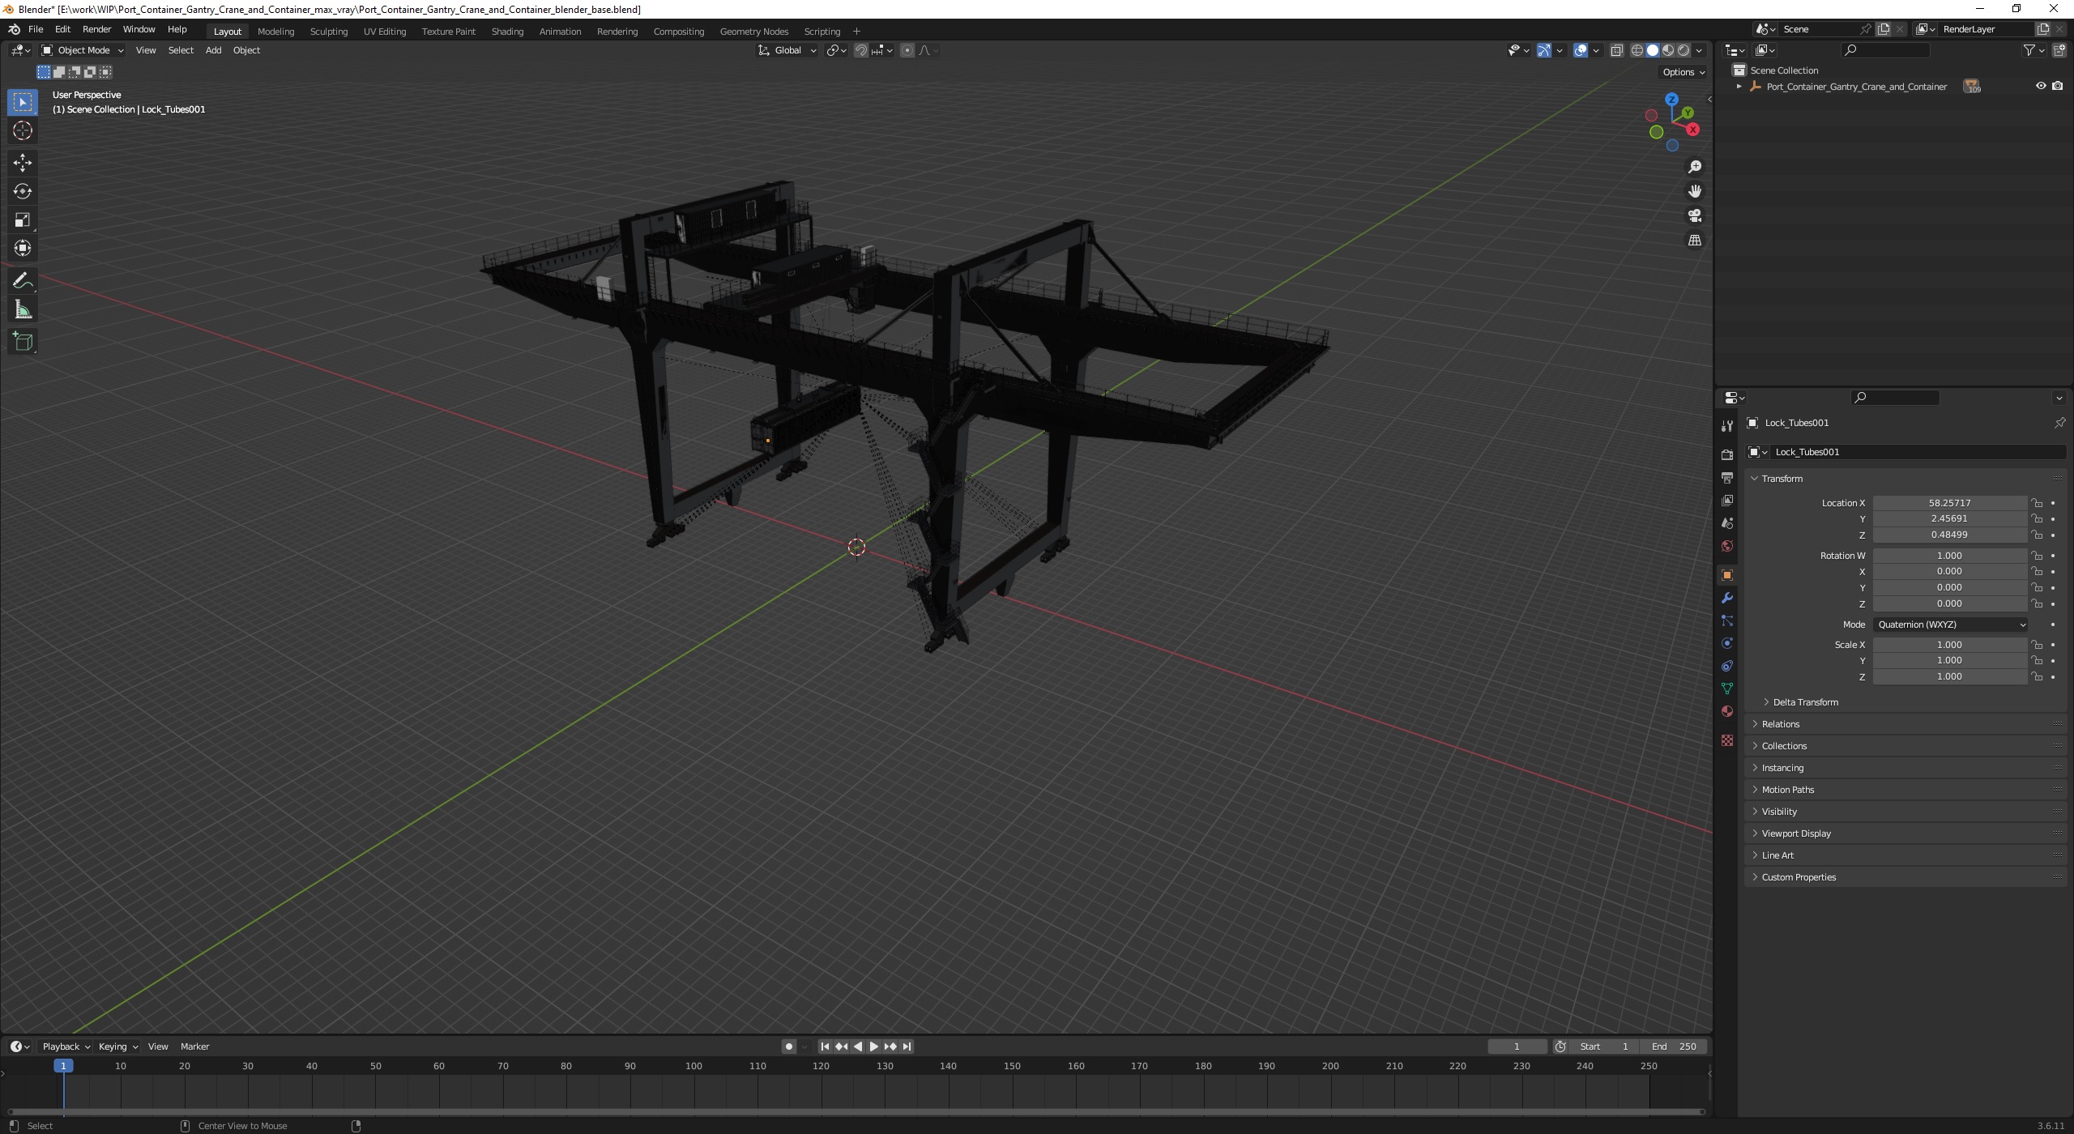Open Output properties tab
Viewport: 2074px width, 1134px height.
click(1727, 478)
